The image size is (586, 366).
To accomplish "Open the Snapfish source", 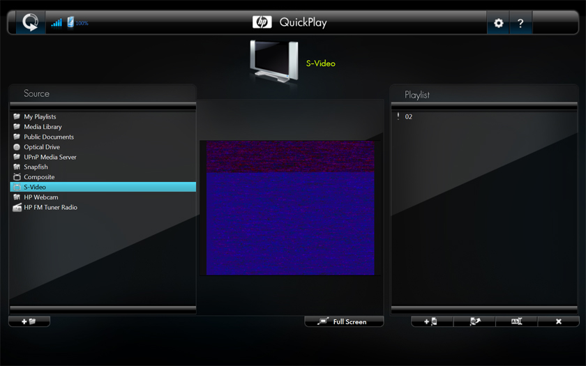I will 103,167.
